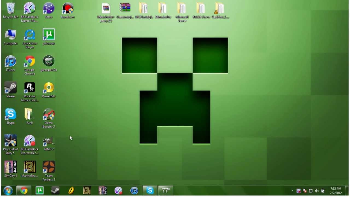Launch Team Fortress 2 shortcut
The image size is (350, 197).
coord(49,171)
